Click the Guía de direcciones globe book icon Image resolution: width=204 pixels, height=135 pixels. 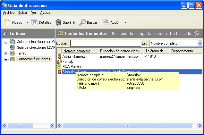[x=13, y=41]
